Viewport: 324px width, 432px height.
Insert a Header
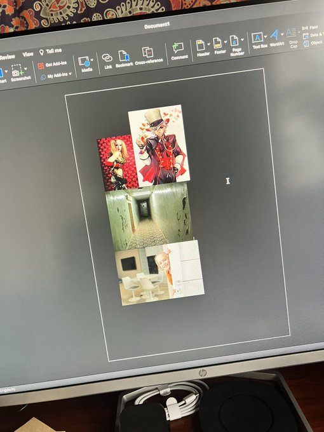point(202,48)
